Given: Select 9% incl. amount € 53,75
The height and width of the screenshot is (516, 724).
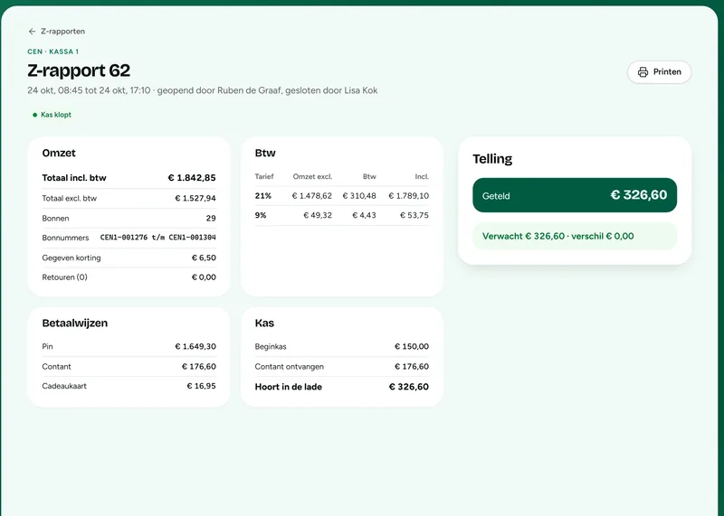Looking at the screenshot, I should click(x=414, y=215).
